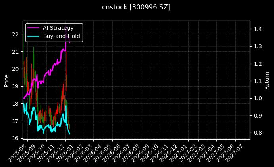Click the 17 price tick label
This screenshot has height=167, width=274.
click(15, 121)
